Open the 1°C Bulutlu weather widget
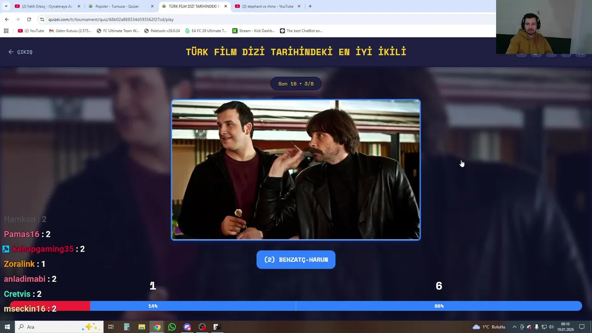Viewport: 592px width, 333px height. click(x=489, y=327)
